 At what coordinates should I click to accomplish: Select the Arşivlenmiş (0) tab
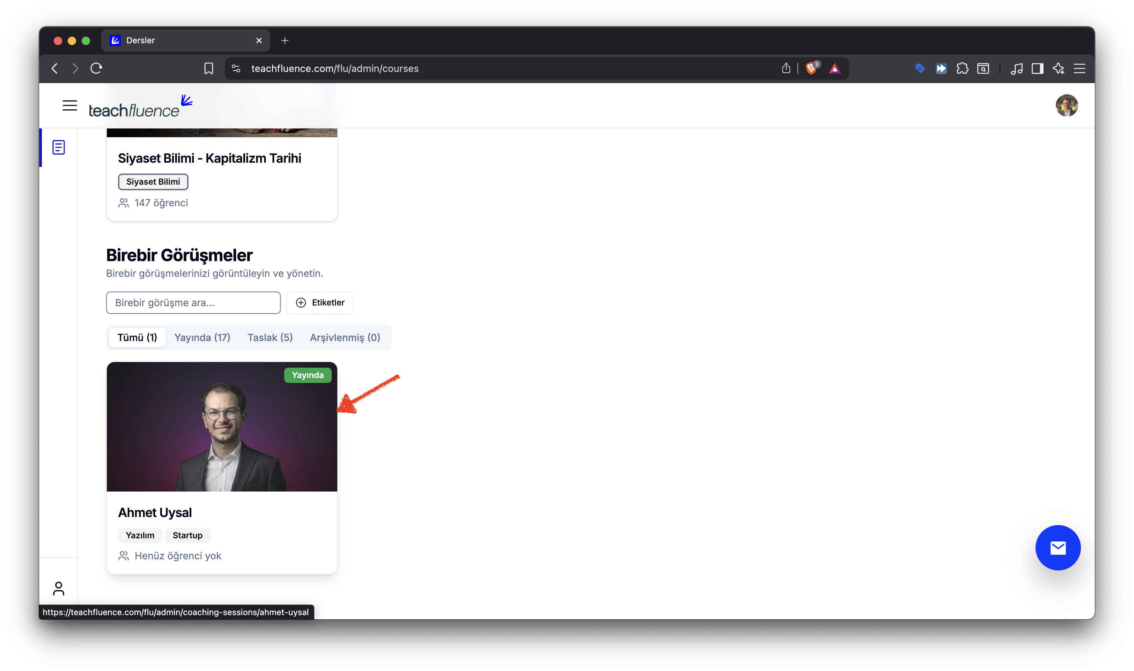point(345,337)
